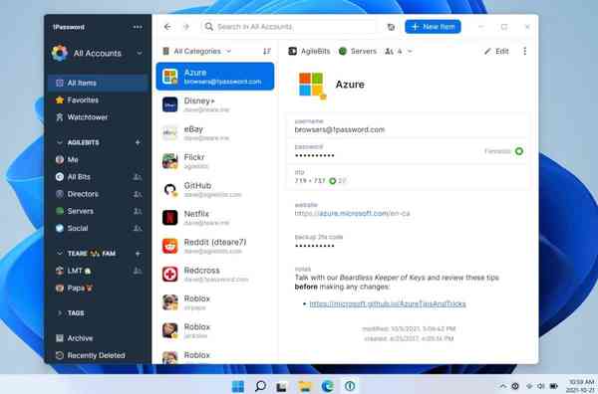Viewport: 598px width, 394px height.
Task: Create a New Item
Action: coord(433,27)
